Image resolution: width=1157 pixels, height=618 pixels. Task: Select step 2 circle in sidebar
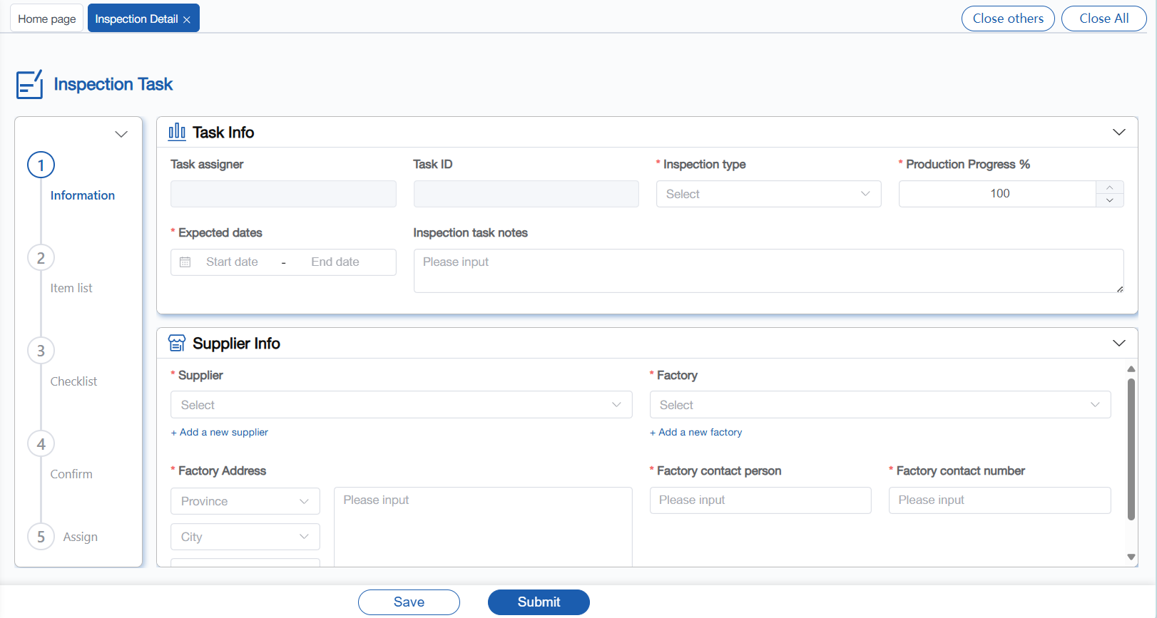coord(41,258)
